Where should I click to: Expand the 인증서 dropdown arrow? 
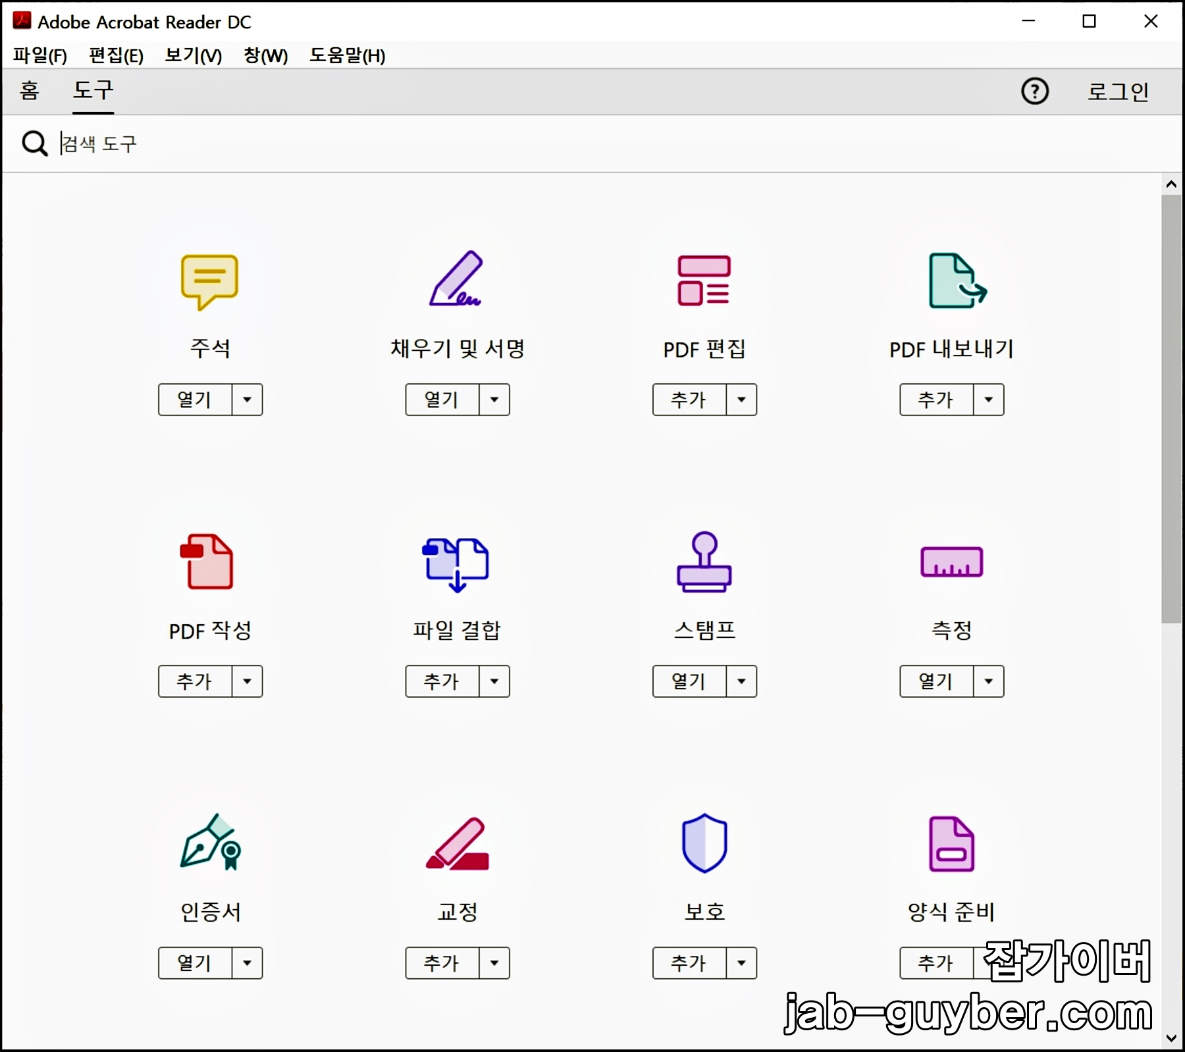coord(247,963)
